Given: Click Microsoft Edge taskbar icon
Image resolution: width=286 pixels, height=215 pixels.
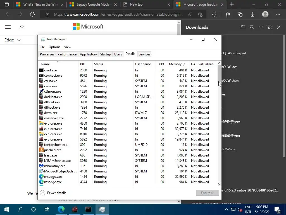Looking at the screenshot, I should click(61, 209).
